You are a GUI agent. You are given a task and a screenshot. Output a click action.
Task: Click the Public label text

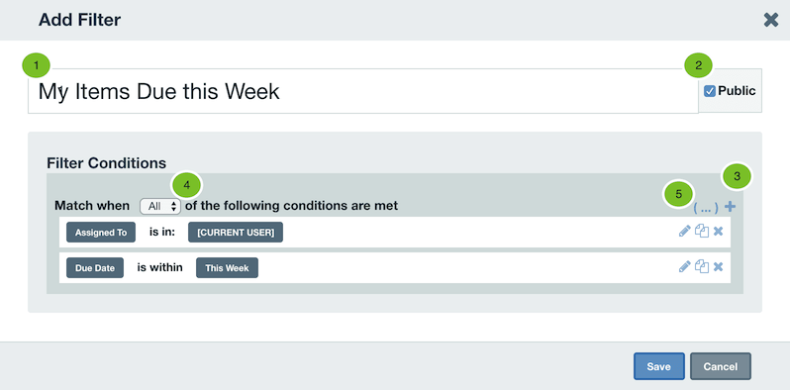[x=737, y=91]
